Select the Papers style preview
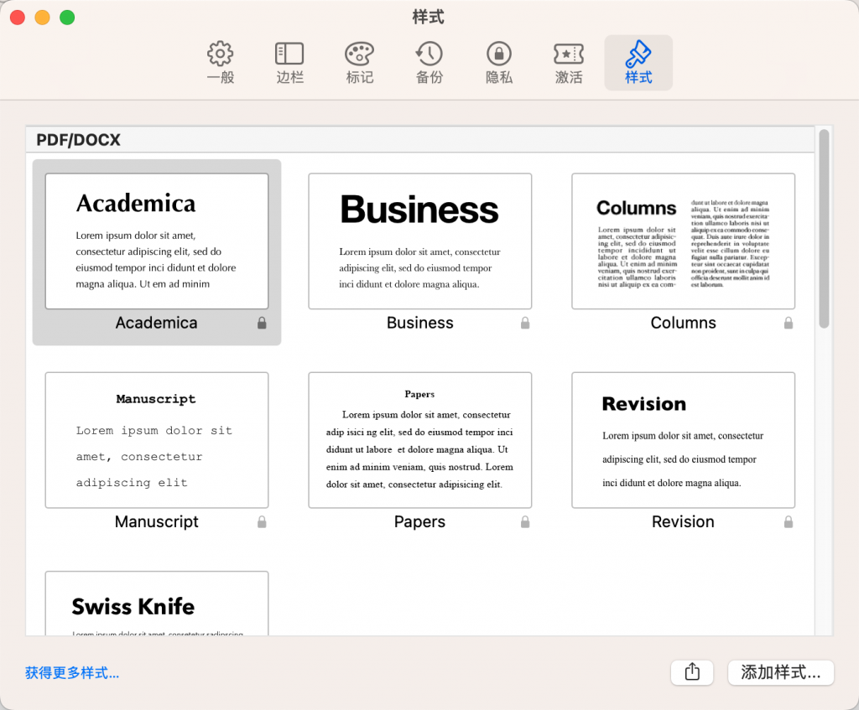Image resolution: width=859 pixels, height=710 pixels. [x=419, y=439]
